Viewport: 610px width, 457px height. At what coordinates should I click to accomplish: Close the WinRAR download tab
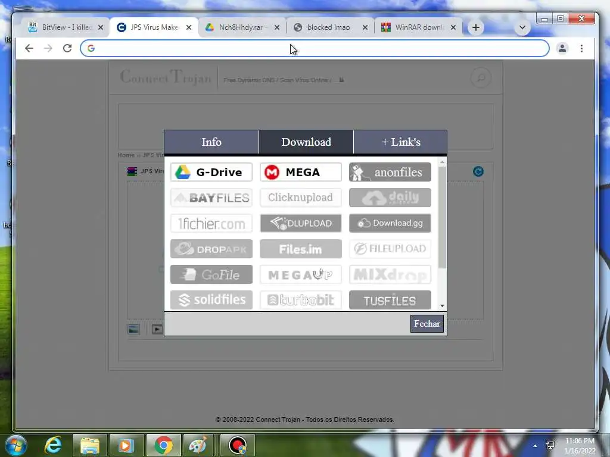[453, 27]
